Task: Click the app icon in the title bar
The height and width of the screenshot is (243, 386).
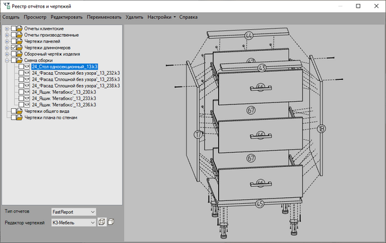Action: (x=6, y=6)
